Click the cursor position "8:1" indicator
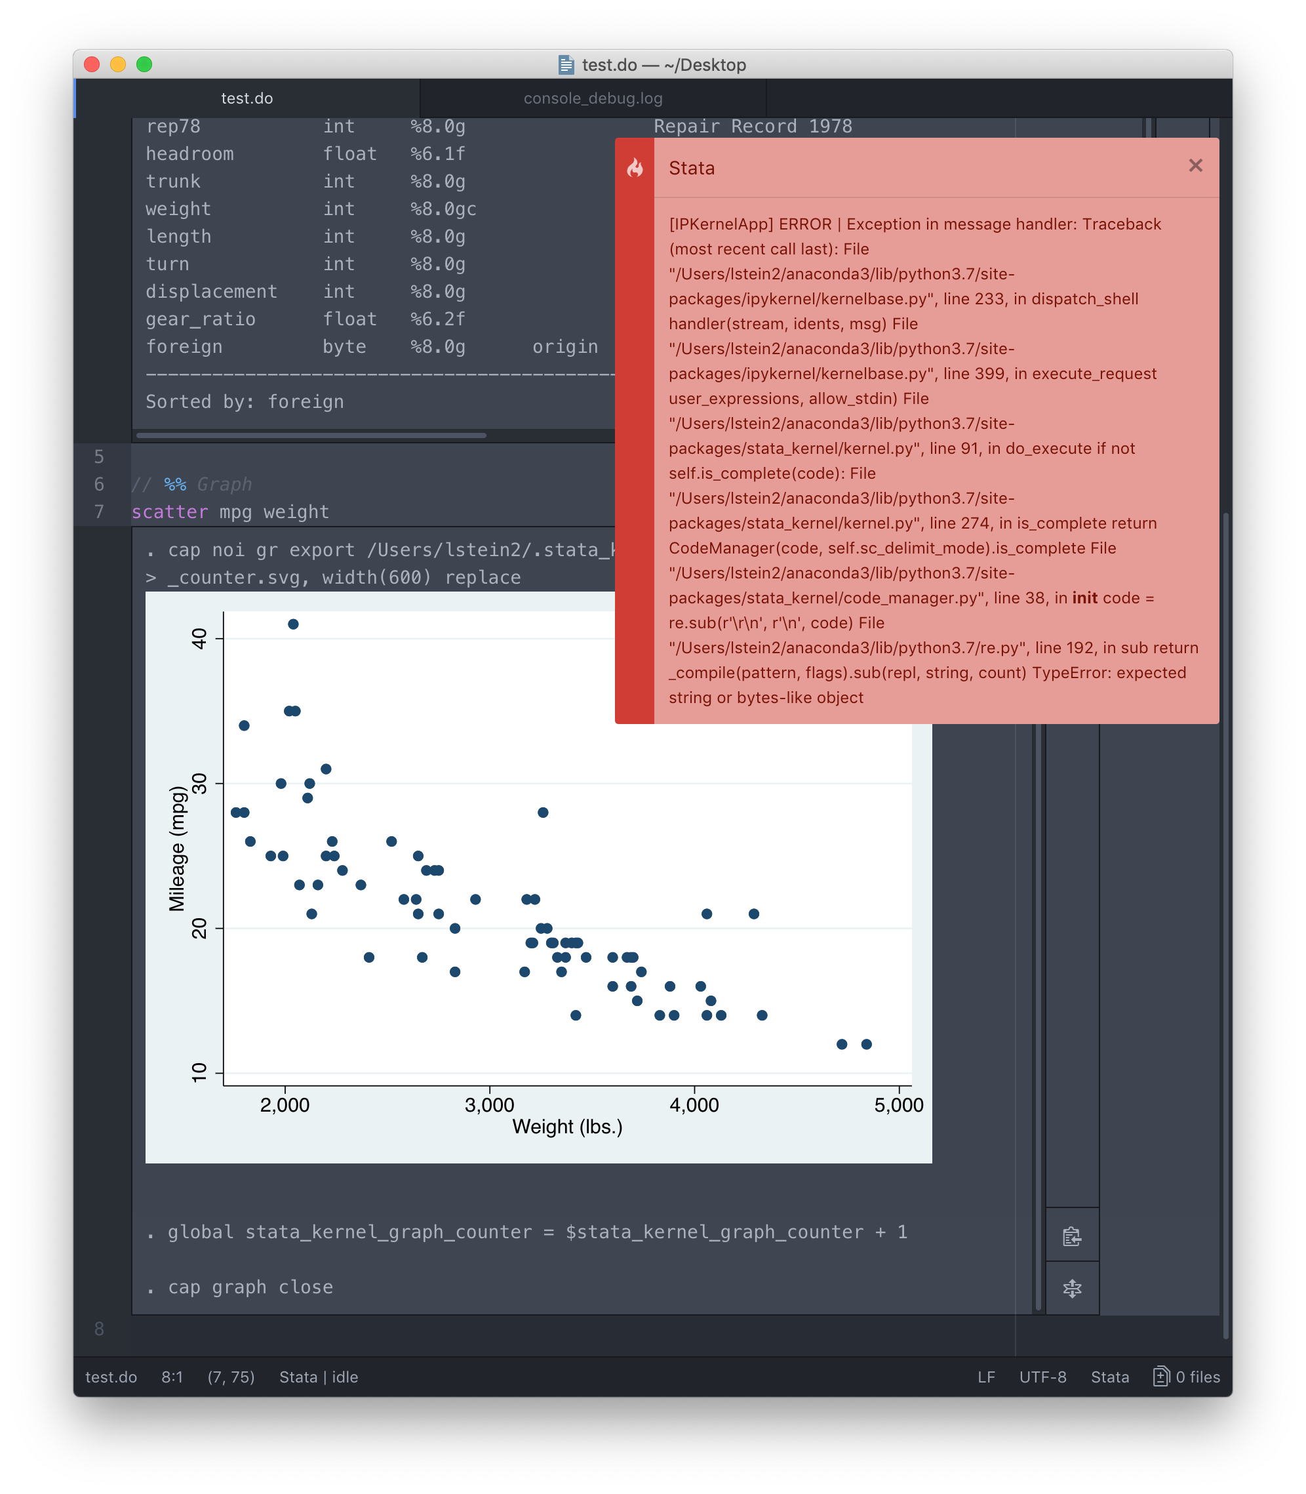 (x=172, y=1377)
